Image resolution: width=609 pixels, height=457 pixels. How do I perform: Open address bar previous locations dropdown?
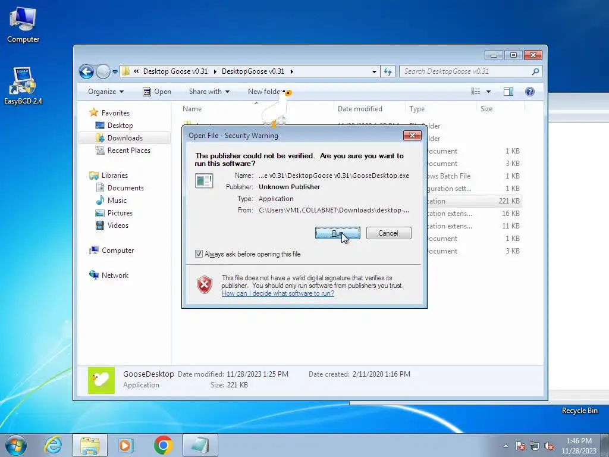[x=374, y=71]
